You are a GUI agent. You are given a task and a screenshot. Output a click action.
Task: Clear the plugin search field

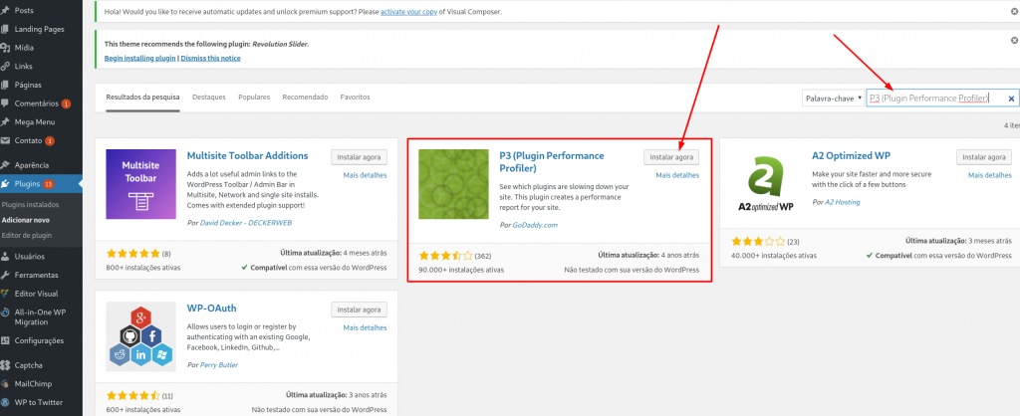click(x=1012, y=99)
